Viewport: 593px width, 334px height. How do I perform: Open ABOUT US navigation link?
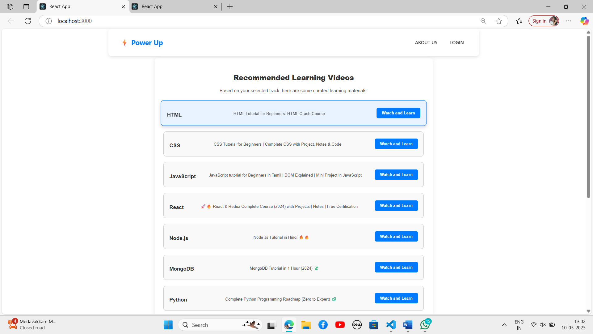coord(426,43)
